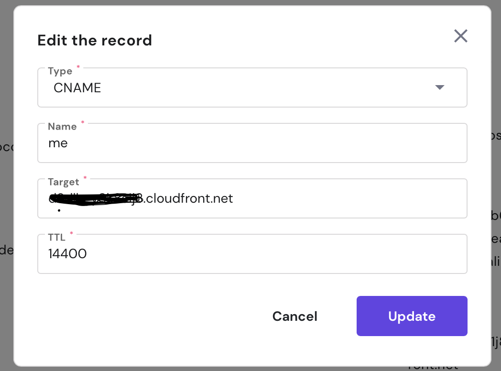Click the TTL field label

coord(57,238)
